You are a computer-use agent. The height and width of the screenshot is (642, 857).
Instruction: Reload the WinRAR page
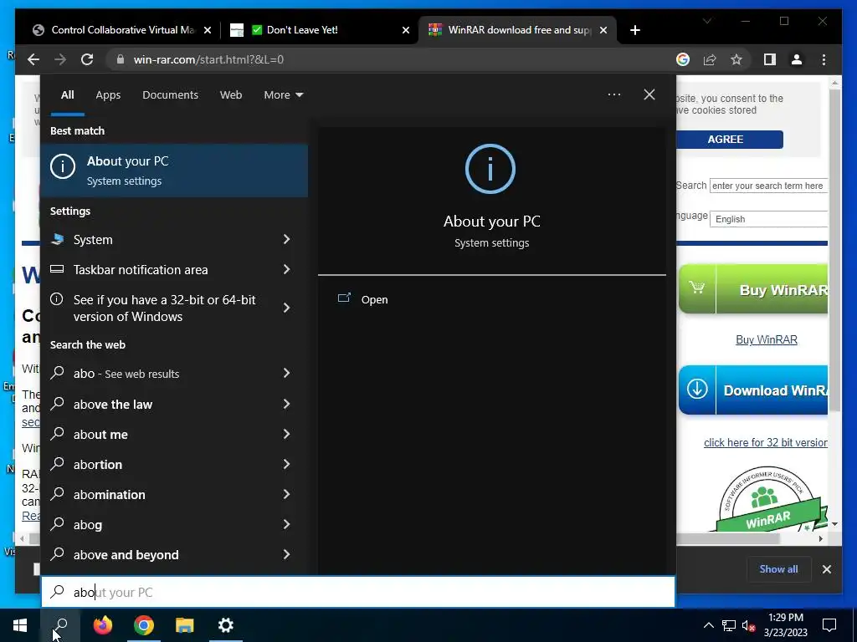point(87,59)
